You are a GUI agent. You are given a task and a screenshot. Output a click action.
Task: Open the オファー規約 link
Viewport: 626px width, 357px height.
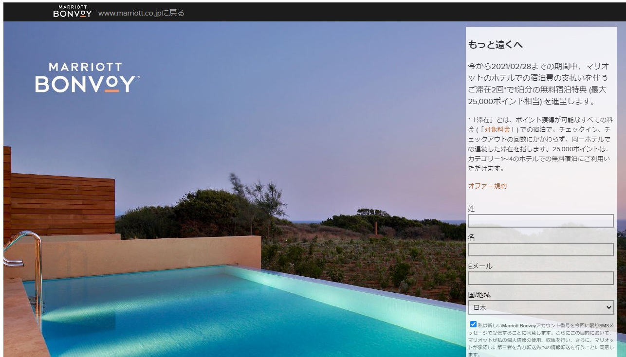pyautogui.click(x=487, y=186)
